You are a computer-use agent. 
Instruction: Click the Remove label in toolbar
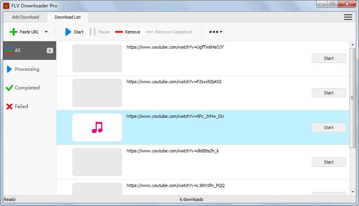133,32
